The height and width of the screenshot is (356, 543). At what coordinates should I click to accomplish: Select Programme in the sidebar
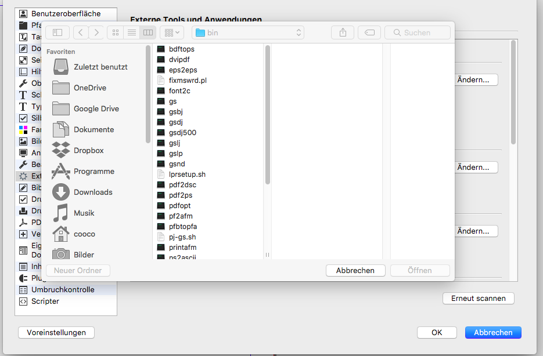click(x=94, y=171)
